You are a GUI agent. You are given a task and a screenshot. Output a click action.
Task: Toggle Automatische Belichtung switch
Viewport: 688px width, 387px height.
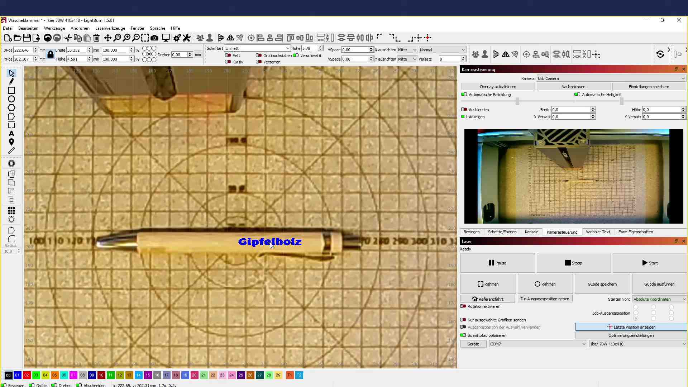pyautogui.click(x=464, y=95)
